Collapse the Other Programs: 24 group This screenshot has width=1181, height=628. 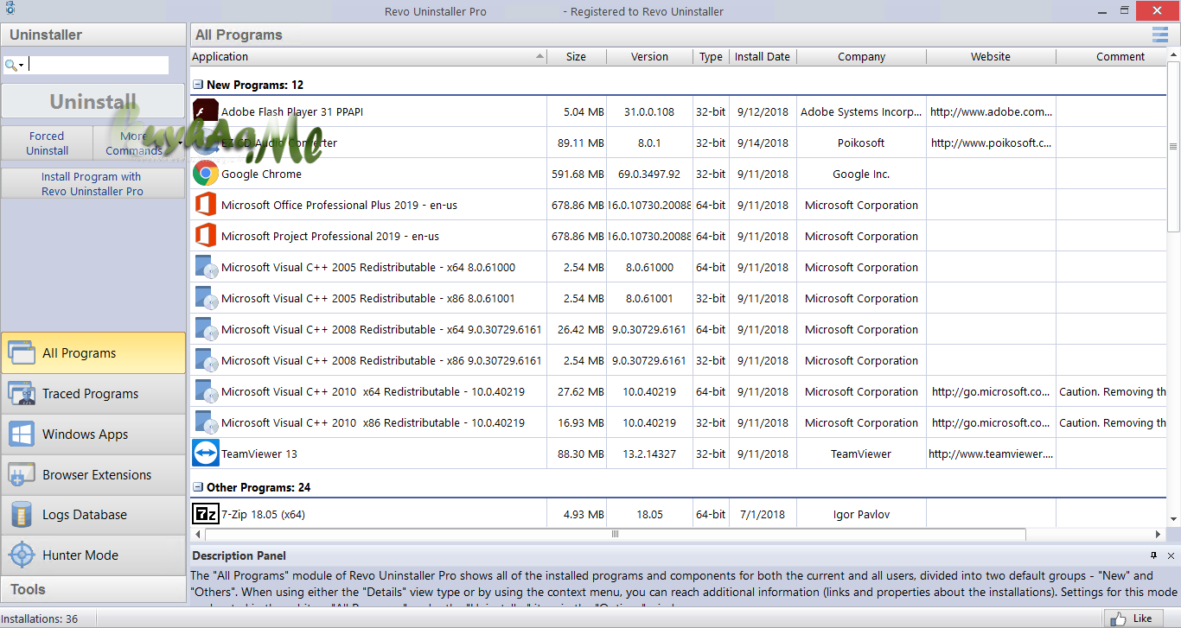[x=198, y=487]
